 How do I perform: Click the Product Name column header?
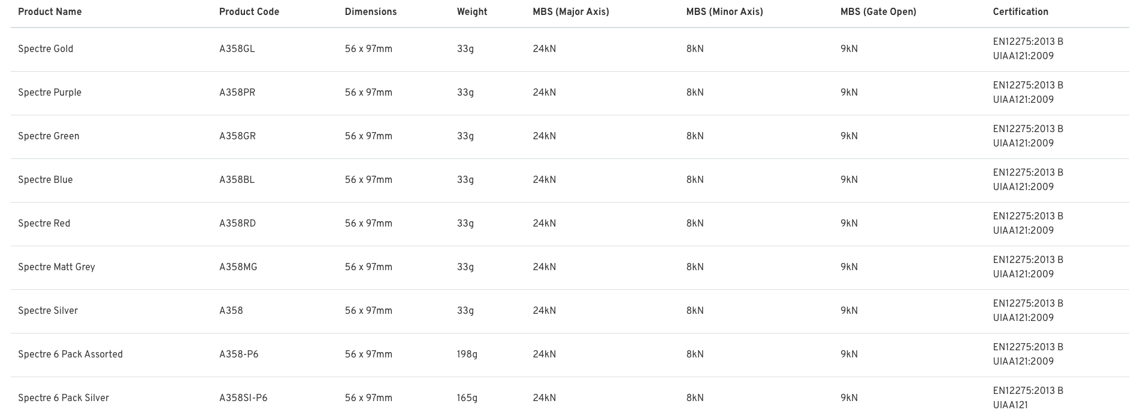point(50,12)
